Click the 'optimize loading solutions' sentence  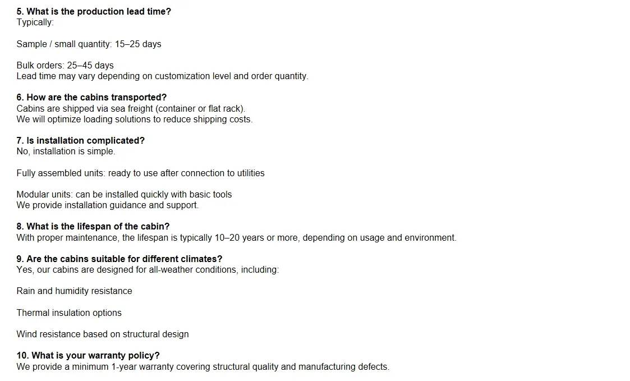pyautogui.click(x=134, y=119)
